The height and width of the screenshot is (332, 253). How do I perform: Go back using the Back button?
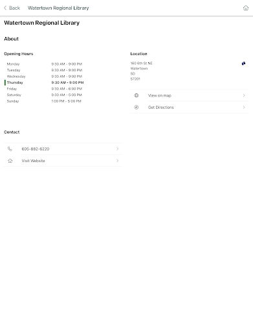coord(12,8)
